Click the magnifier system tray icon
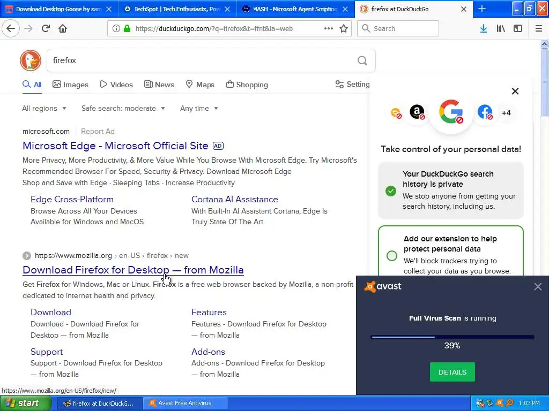The height and width of the screenshot is (411, 549). coord(509,403)
